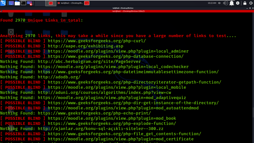The width and height of the screenshot is (254, 143).
Task: Click the 10:22 AM panel clock
Action: pyautogui.click(x=212, y=3)
